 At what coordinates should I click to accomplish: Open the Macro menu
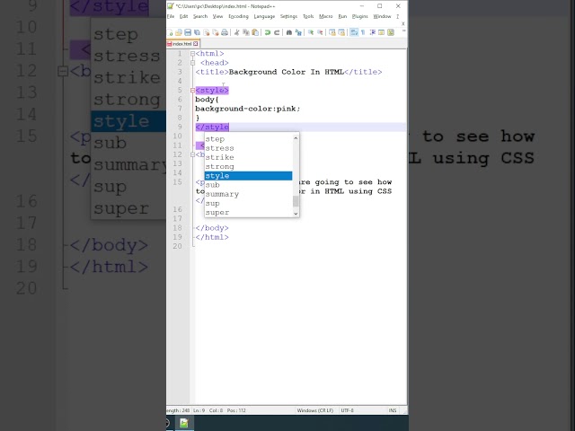pyautogui.click(x=325, y=16)
